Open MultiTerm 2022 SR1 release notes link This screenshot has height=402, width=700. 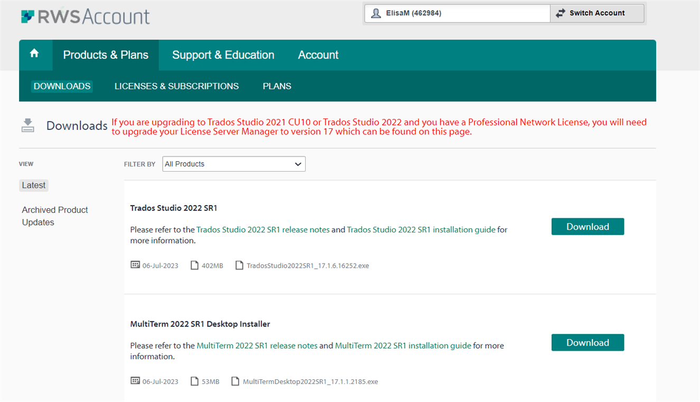click(x=257, y=345)
